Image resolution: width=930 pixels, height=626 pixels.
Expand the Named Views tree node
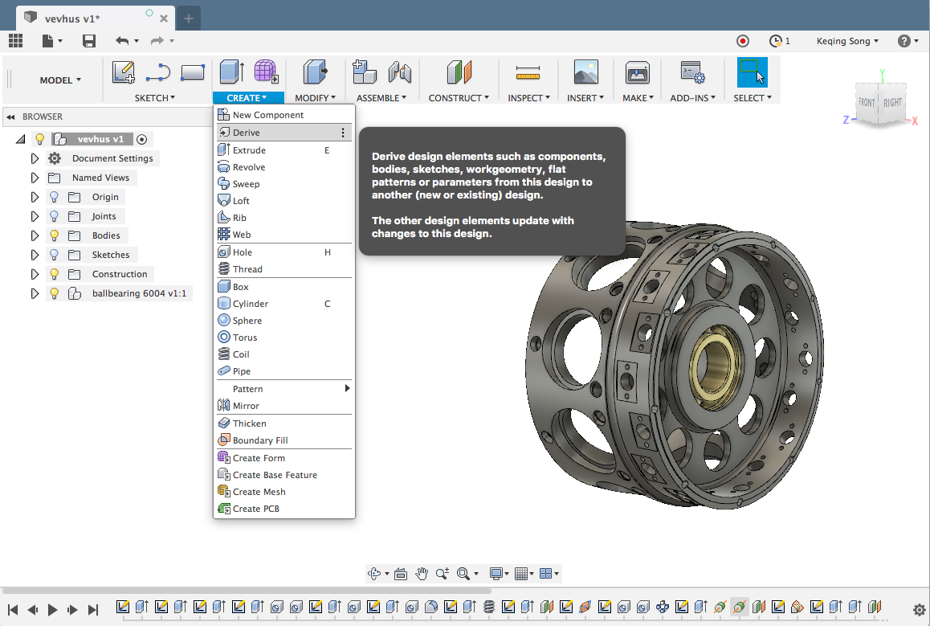[35, 178]
